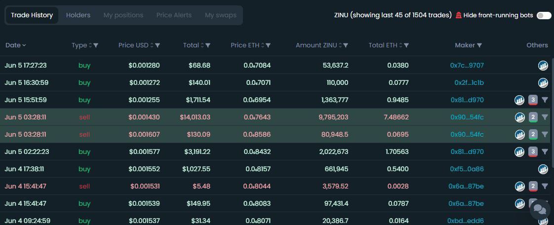The image size is (554, 225).
Task: Click the Others column header
Action: (537, 45)
